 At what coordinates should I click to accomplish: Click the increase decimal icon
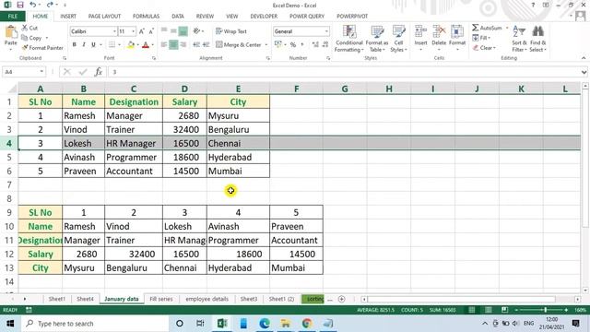[315, 45]
